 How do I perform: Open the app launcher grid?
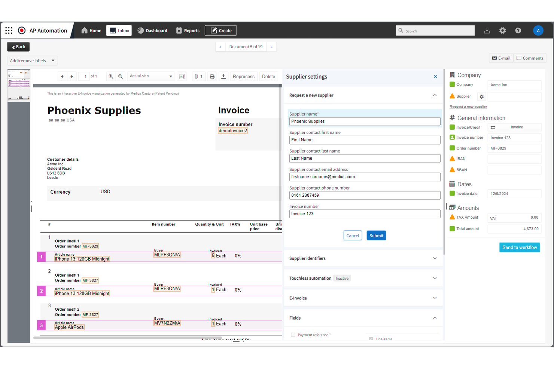coord(9,30)
